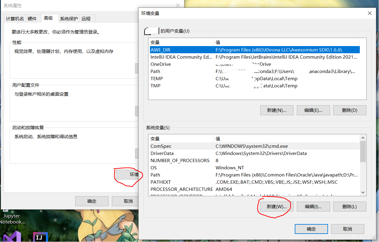Open Visual Studio taskbar icon
Image resolution: width=379 pixels, height=242 pixels.
tap(12, 236)
